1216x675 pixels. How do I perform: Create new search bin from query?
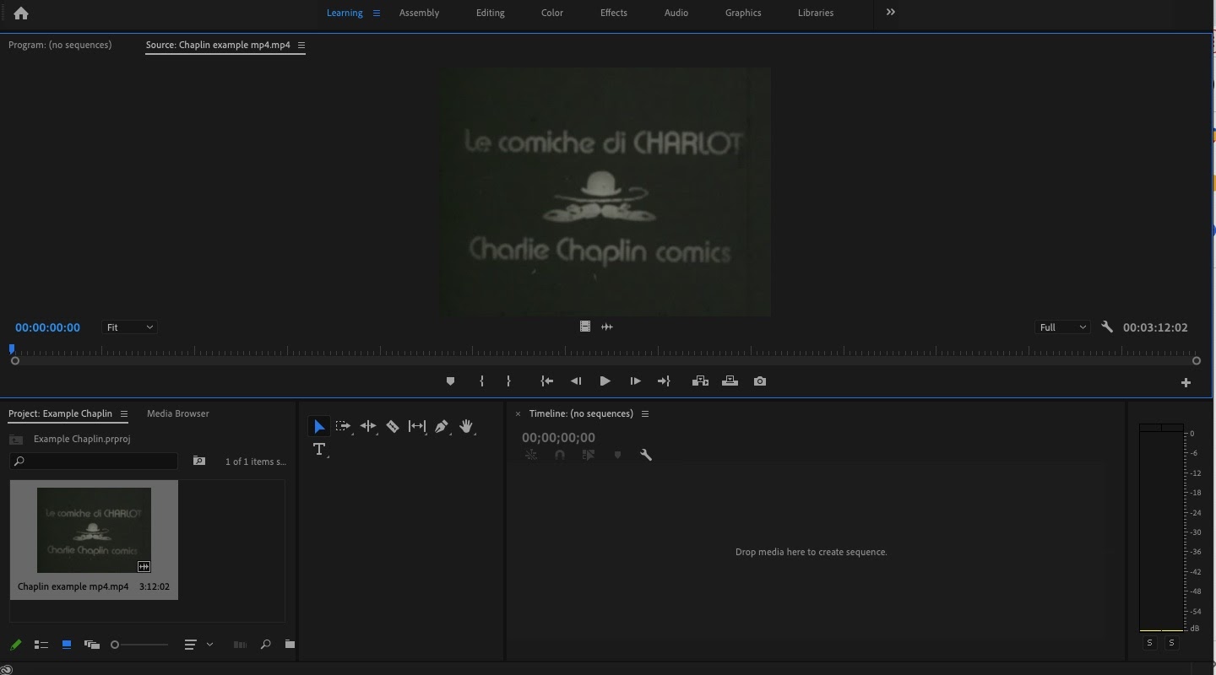pos(199,461)
